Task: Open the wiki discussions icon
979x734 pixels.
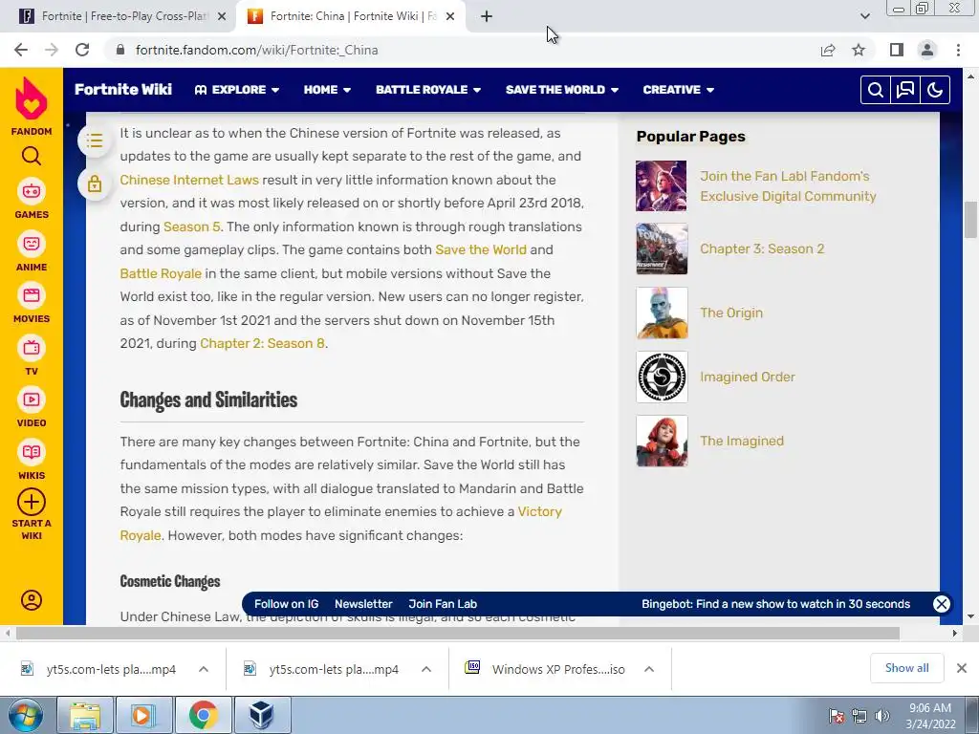Action: pos(905,90)
